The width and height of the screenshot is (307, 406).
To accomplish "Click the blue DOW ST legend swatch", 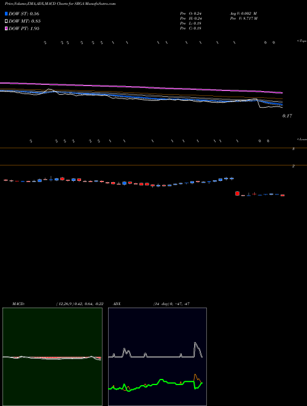I will click(6, 14).
